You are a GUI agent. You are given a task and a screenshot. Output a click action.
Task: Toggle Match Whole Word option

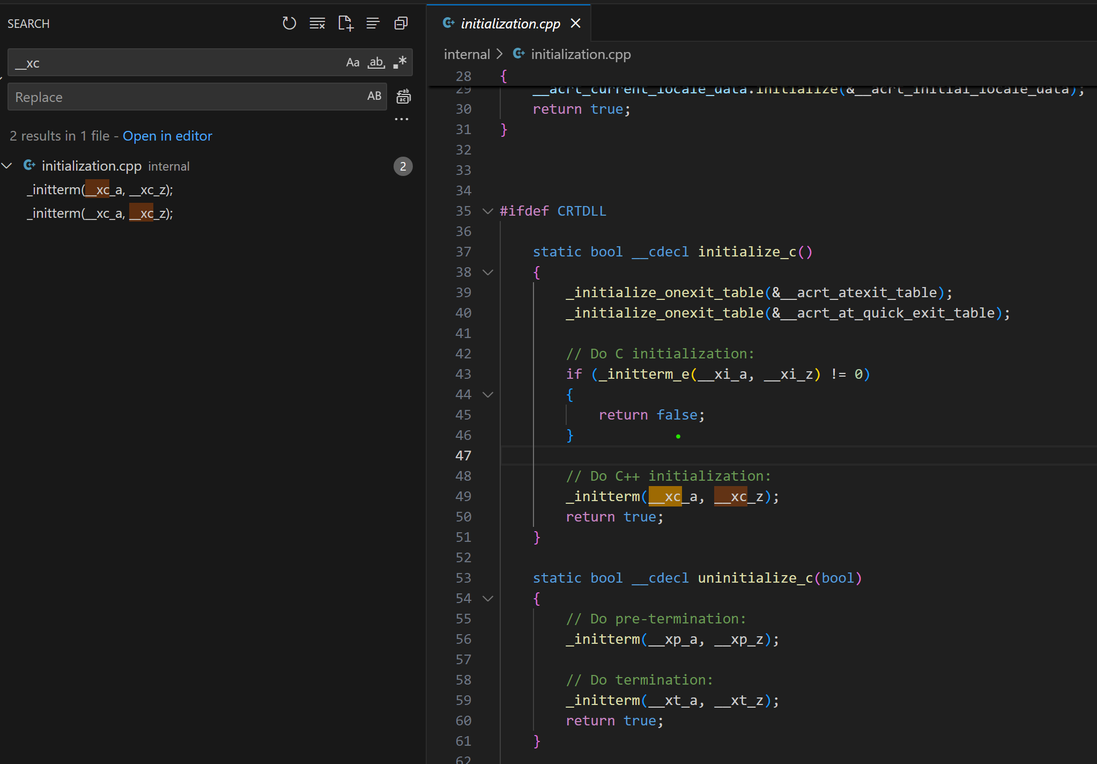point(376,62)
